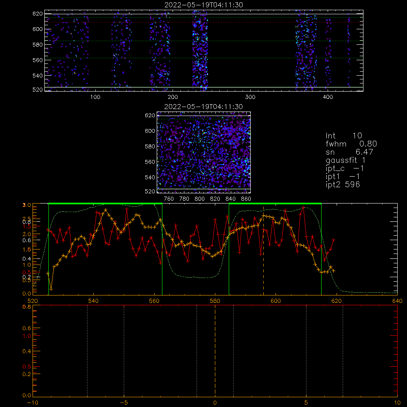Click the green vertical line near 615
Screen dimensions: 407x407
322,249
